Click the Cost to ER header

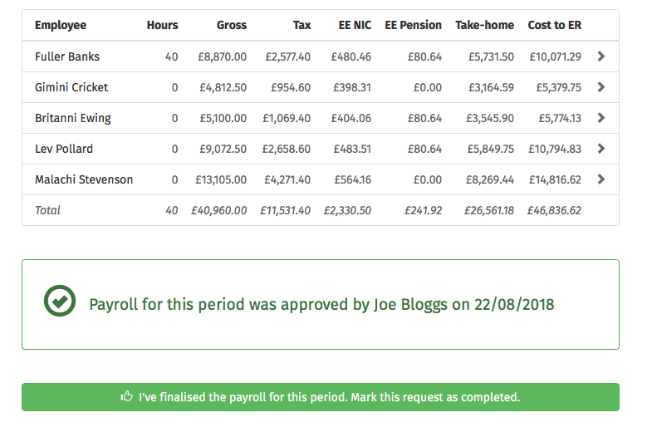(554, 25)
